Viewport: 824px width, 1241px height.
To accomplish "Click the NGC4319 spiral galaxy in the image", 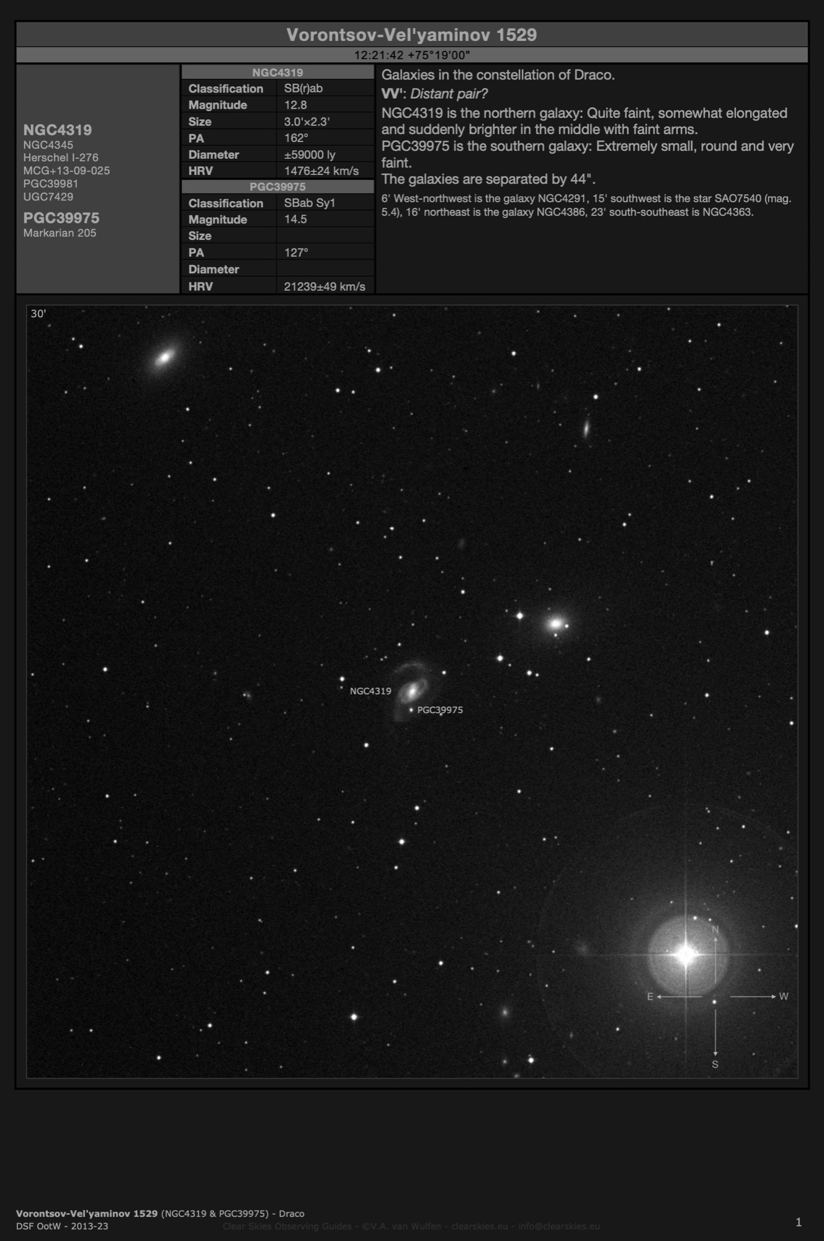I will (411, 689).
